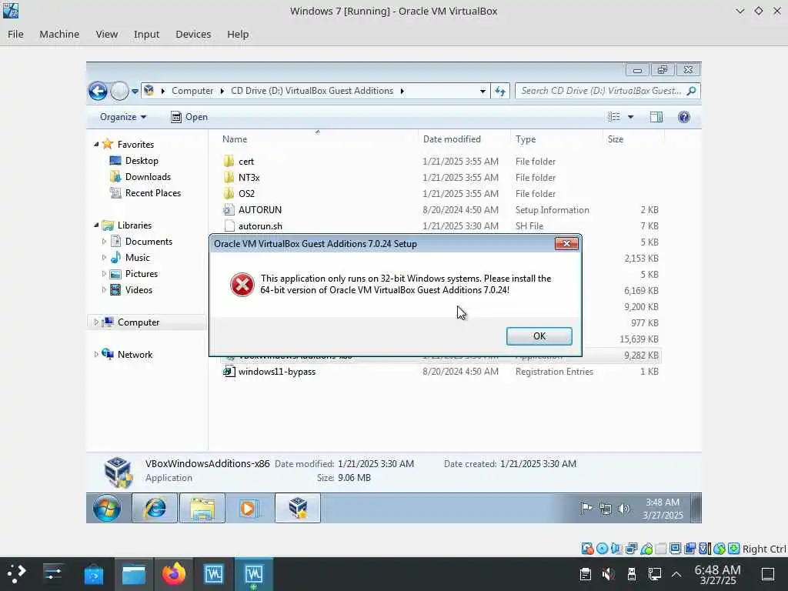788x591 pixels.
Task: Click VirtualBox USB devices indicator
Action: tap(646, 548)
